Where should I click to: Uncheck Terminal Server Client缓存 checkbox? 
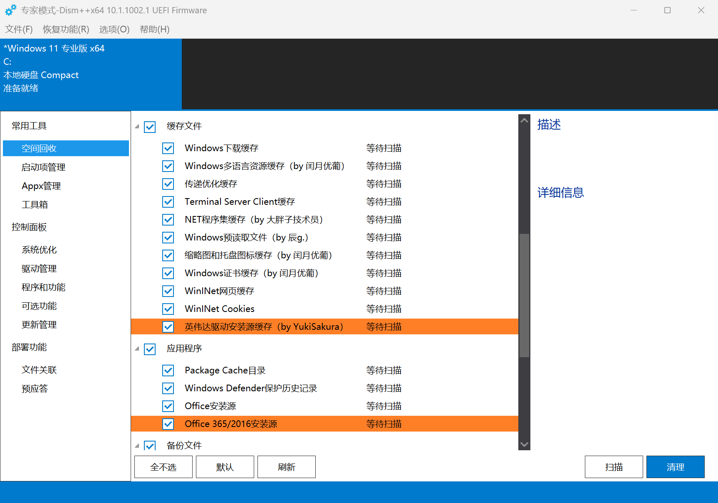point(168,202)
